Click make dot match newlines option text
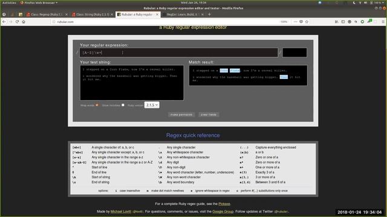This screenshot has height=217, width=387. point(167,190)
